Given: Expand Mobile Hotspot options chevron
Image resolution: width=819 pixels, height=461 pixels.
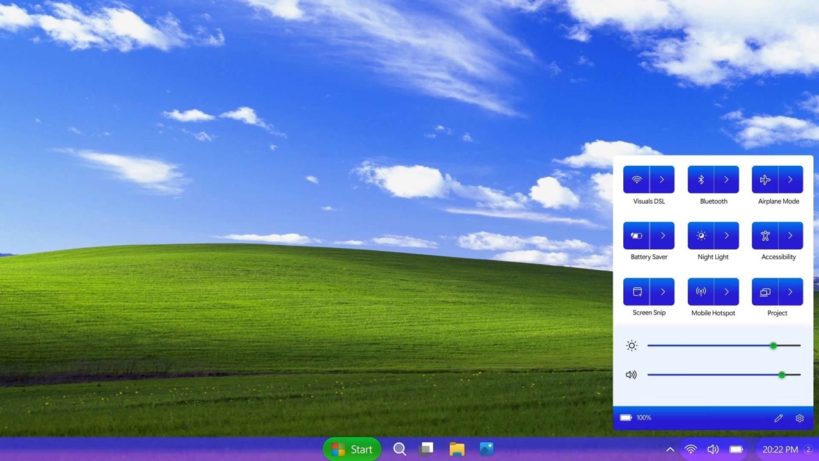Looking at the screenshot, I should pyautogui.click(x=726, y=291).
